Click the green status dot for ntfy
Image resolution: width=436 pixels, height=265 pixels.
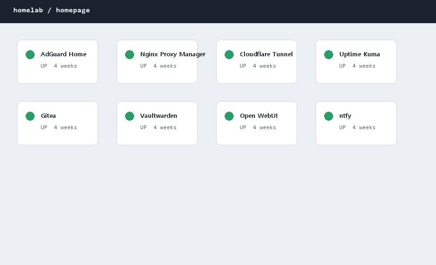click(329, 116)
